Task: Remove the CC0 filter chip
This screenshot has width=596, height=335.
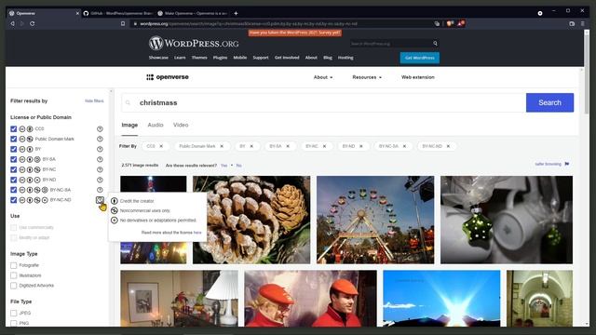Action: point(161,146)
